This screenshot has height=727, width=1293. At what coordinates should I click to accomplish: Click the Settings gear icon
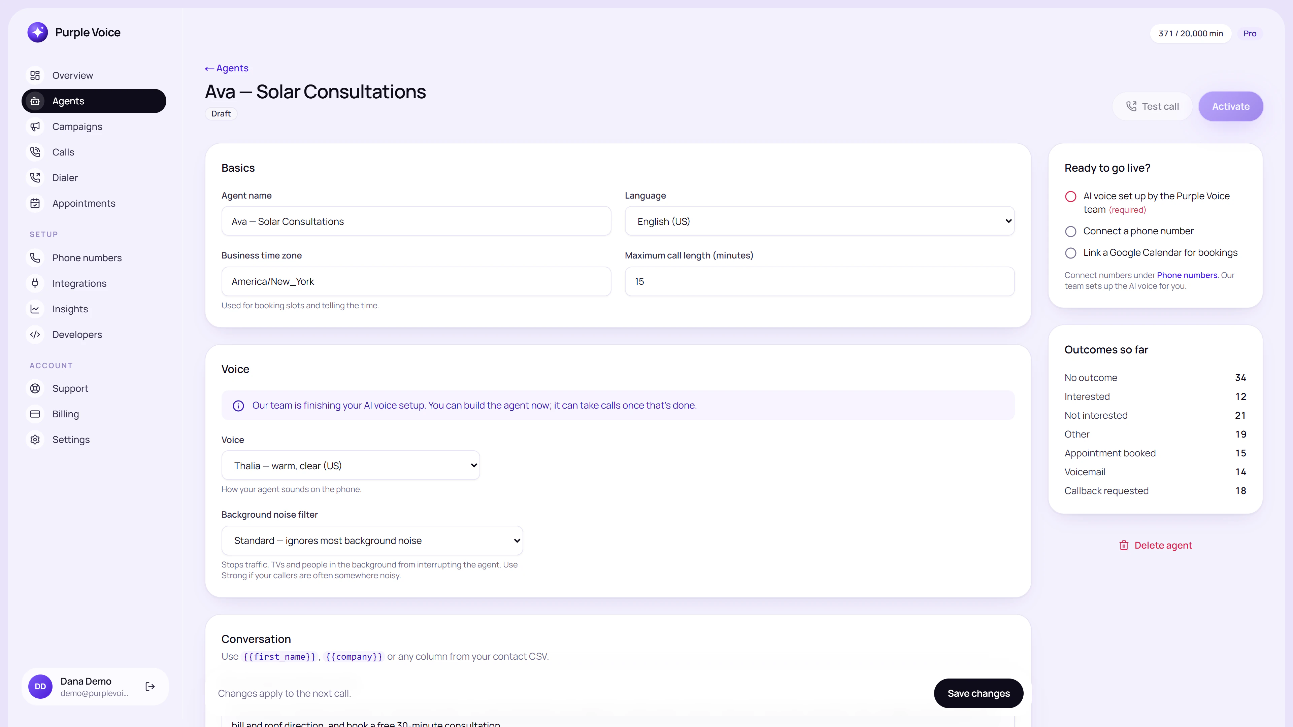(x=35, y=440)
